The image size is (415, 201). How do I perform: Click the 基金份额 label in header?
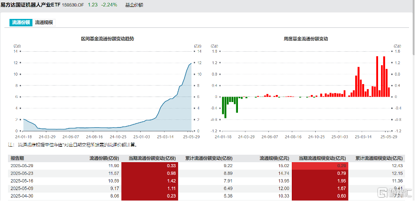pyautogui.click(x=134, y=5)
